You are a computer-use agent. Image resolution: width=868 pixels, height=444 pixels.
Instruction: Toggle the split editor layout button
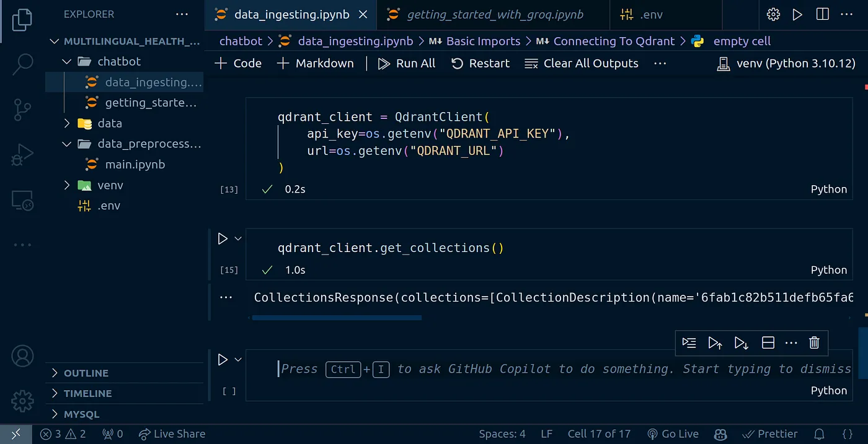pos(823,14)
